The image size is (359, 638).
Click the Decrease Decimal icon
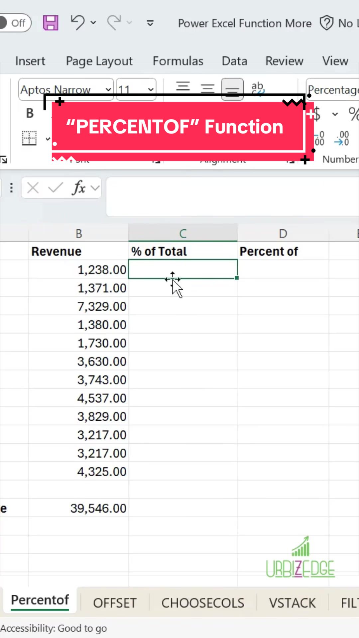coord(342,138)
